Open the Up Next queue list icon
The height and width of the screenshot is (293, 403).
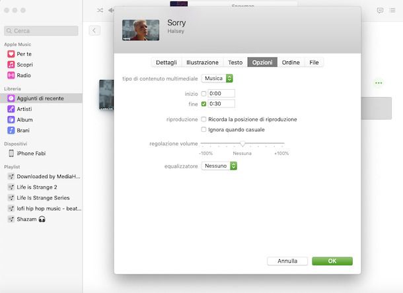click(392, 11)
